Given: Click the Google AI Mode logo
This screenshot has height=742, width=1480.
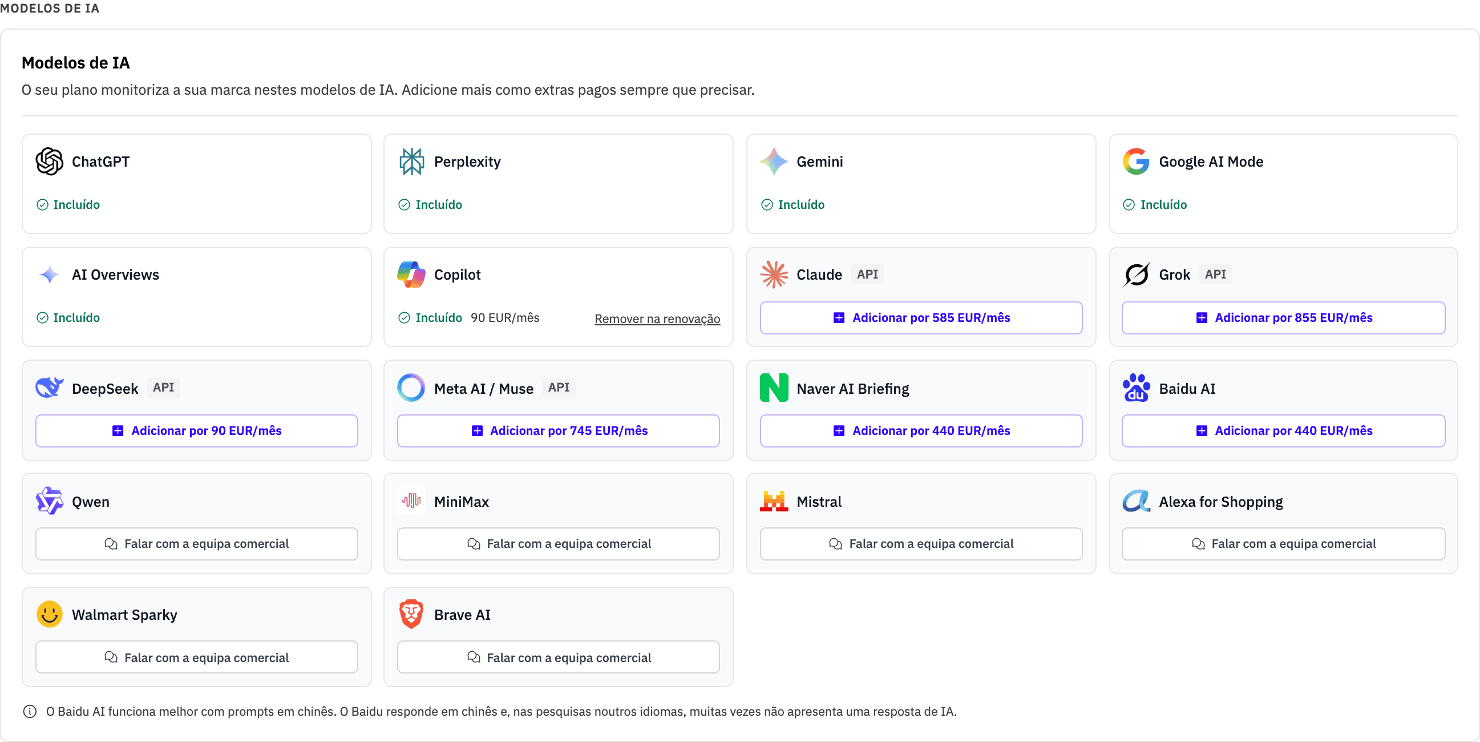Looking at the screenshot, I should [x=1136, y=162].
